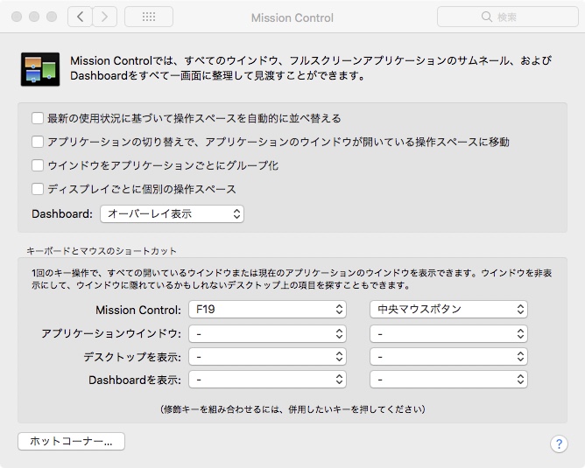Minimize the window with the second title-bar button
Viewport: 585px width, 468px height.
34,17
